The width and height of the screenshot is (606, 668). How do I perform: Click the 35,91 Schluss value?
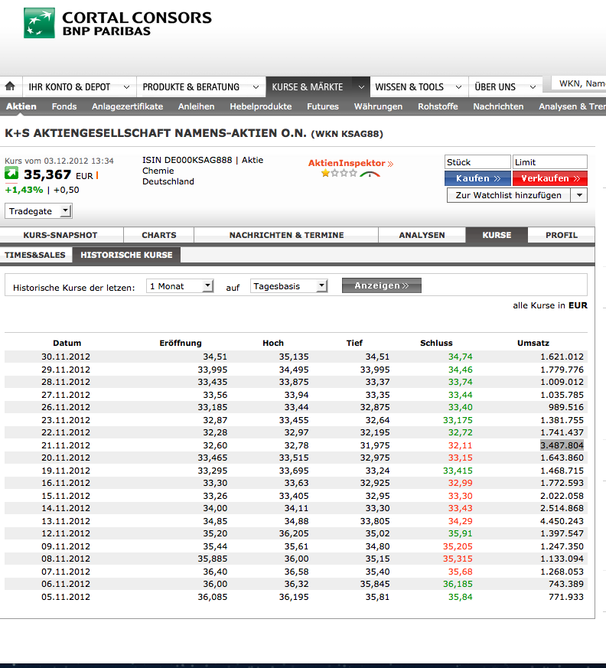point(461,533)
